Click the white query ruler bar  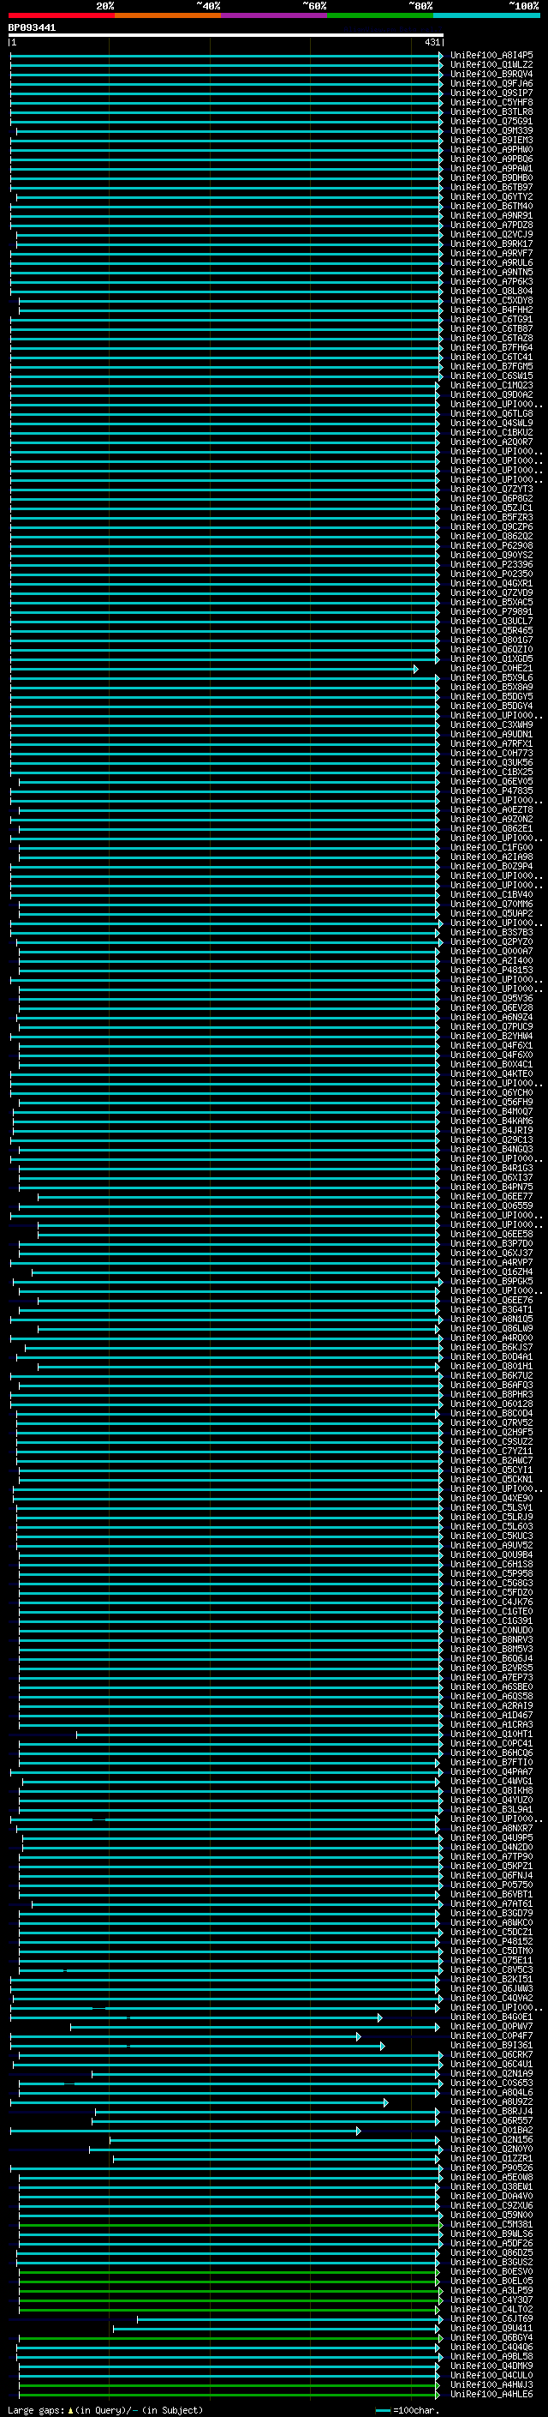(226, 36)
